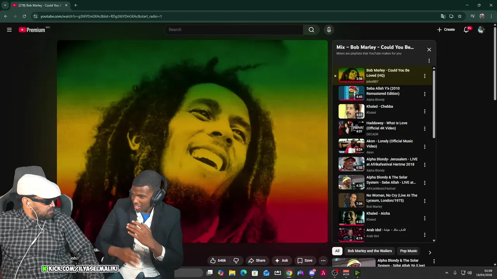
Task: Open options for Khaled - Chebba entry
Action: point(425,111)
